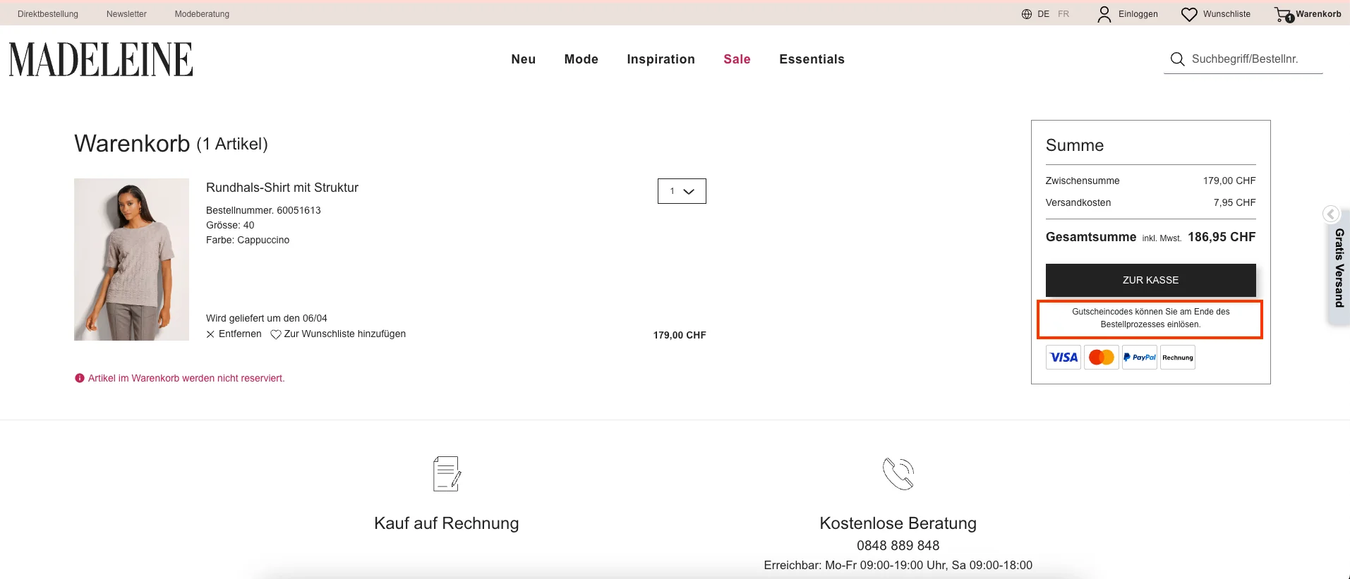Click the Bestellnummer 60051613 text
The height and width of the screenshot is (579, 1350).
tap(263, 210)
